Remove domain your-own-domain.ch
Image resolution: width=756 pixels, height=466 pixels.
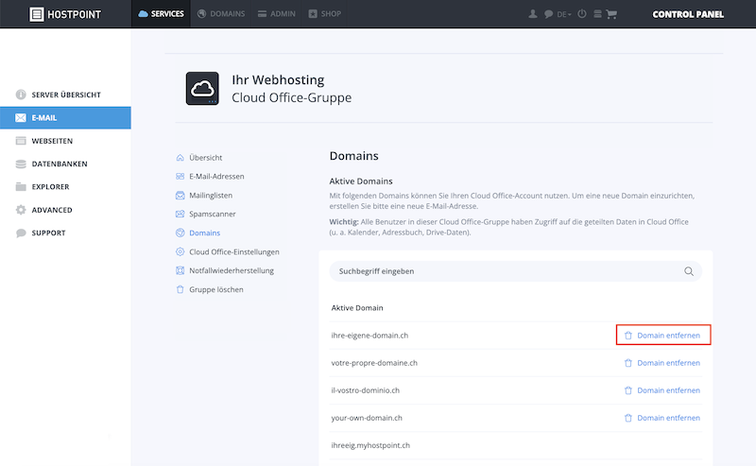[x=662, y=418]
